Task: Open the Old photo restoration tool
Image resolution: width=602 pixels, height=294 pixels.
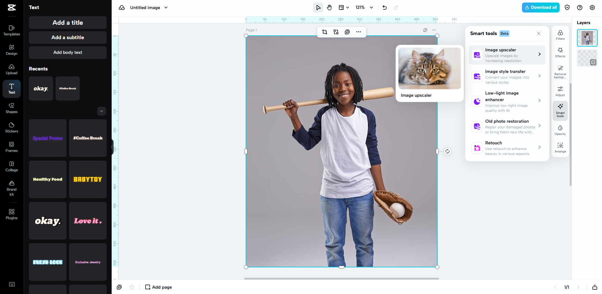Action: click(506, 126)
